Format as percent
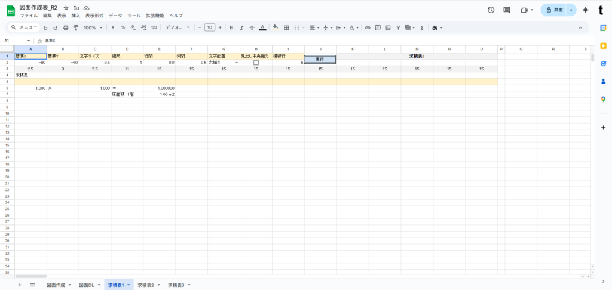The height and width of the screenshot is (290, 612). tap(123, 27)
